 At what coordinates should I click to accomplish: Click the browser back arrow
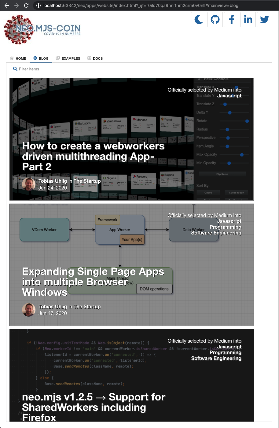coord(7,6)
